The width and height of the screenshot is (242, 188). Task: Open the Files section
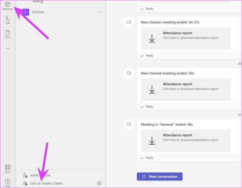click(8, 34)
